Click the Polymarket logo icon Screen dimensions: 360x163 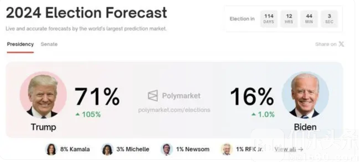pyautogui.click(x=153, y=96)
